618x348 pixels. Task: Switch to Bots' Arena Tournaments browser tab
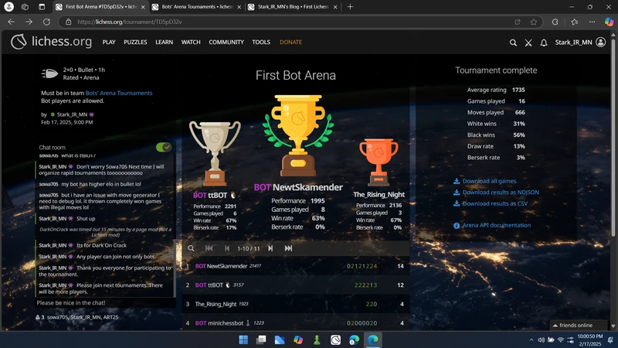pyautogui.click(x=193, y=7)
